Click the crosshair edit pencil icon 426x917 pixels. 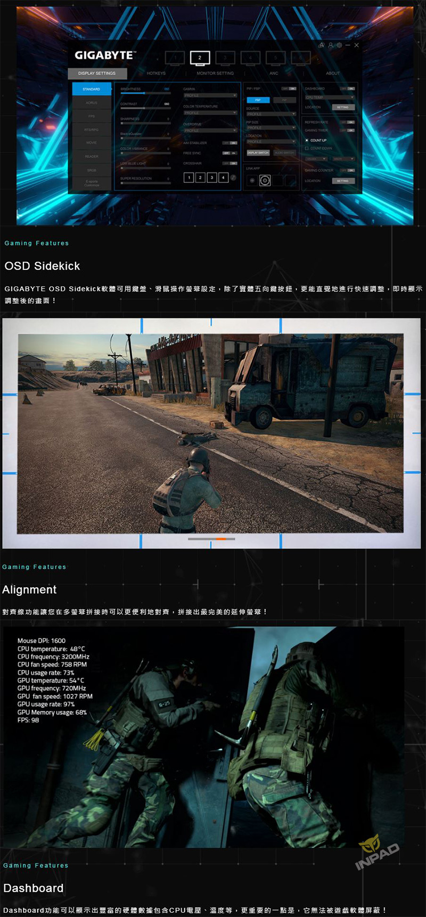[x=233, y=177]
